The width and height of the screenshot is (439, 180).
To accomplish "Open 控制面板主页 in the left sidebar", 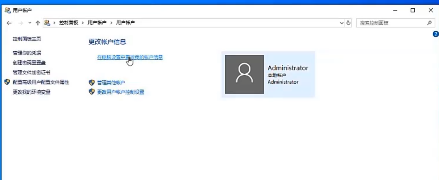I will (x=27, y=39).
